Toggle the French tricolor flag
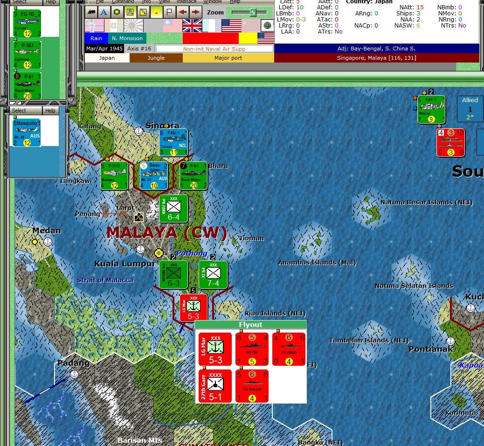This screenshot has width=484, height=446. (x=212, y=26)
